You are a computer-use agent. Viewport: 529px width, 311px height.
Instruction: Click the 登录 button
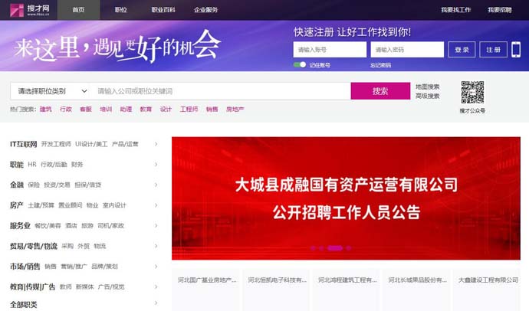(x=462, y=50)
